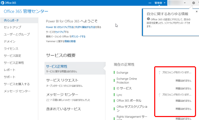Open サービス設定 in the left menu
This screenshot has width=199, height=120.
click(13, 56)
